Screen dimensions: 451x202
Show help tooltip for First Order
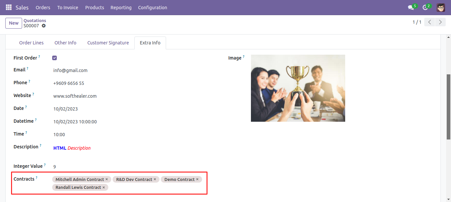point(39,57)
